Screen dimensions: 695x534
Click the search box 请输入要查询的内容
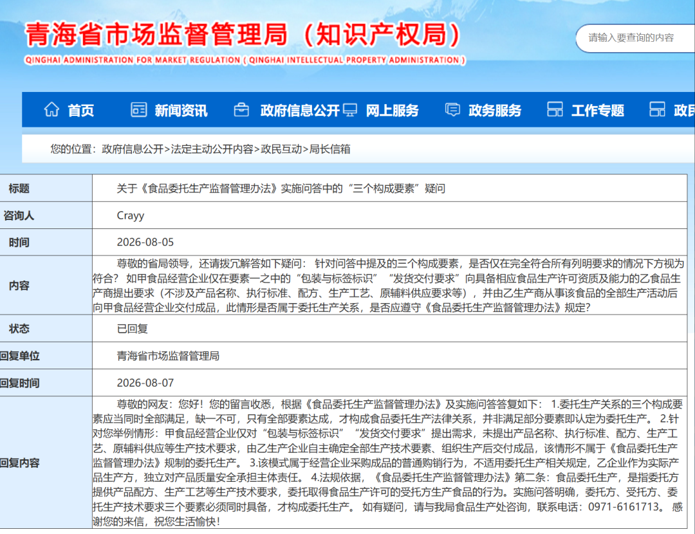(x=635, y=38)
